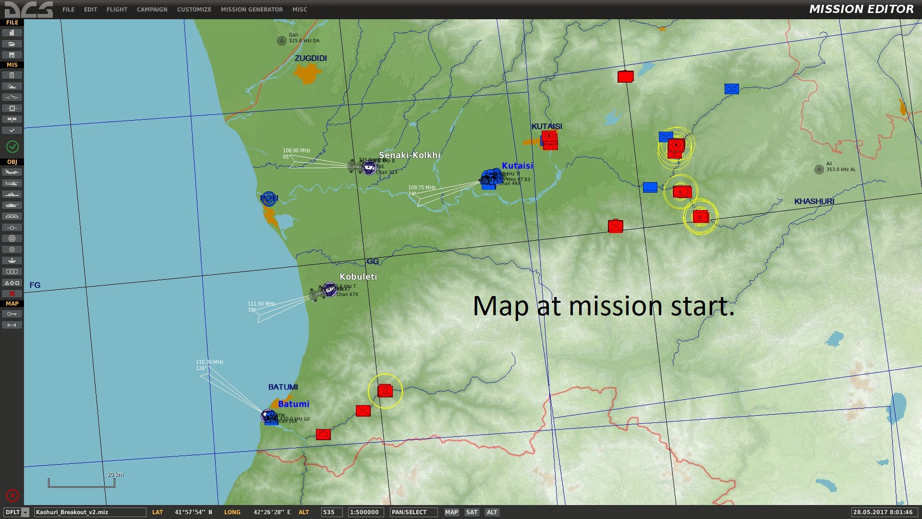
Task: Open the triggers tool
Action: point(12,97)
